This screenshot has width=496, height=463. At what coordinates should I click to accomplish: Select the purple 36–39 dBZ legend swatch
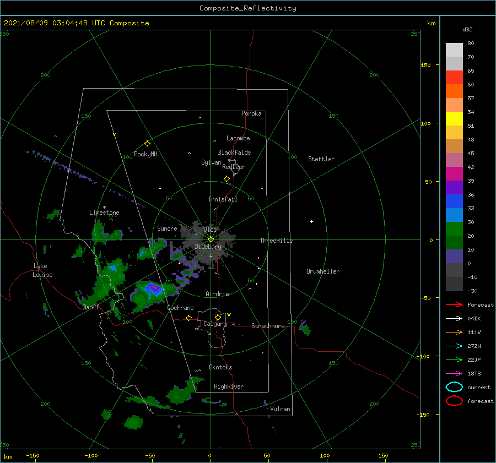point(454,188)
